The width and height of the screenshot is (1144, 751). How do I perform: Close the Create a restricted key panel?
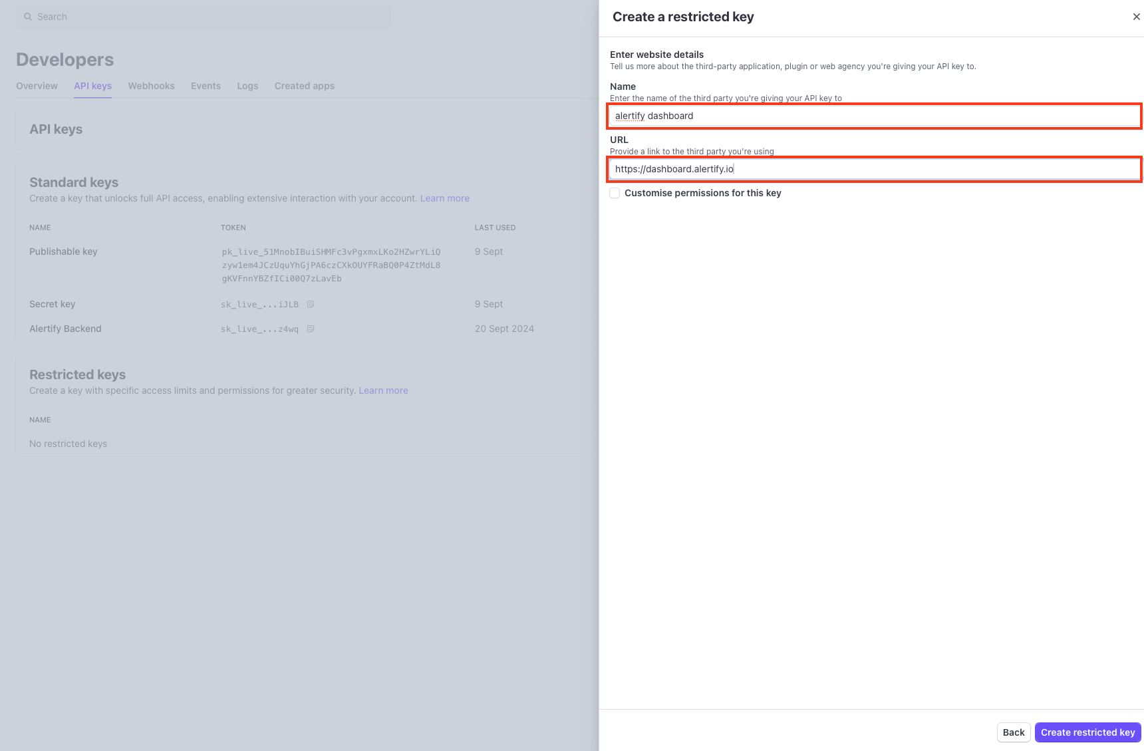[x=1136, y=17]
